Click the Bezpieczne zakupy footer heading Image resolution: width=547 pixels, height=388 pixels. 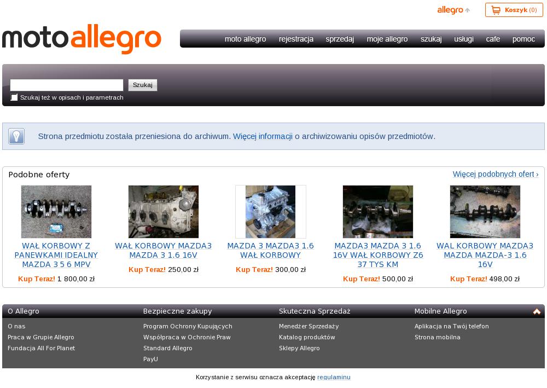178,311
